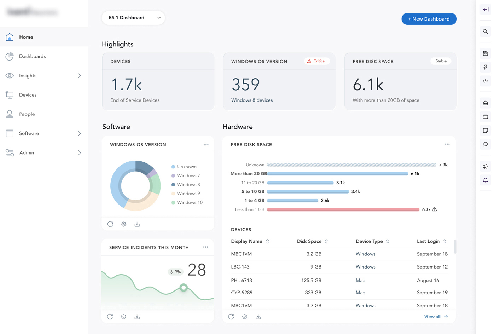
Task: Click the search icon in right rail
Action: 485,31
